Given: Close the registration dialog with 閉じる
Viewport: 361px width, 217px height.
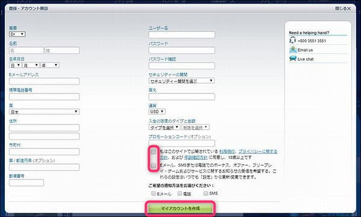Looking at the screenshot, I should pyautogui.click(x=343, y=8).
